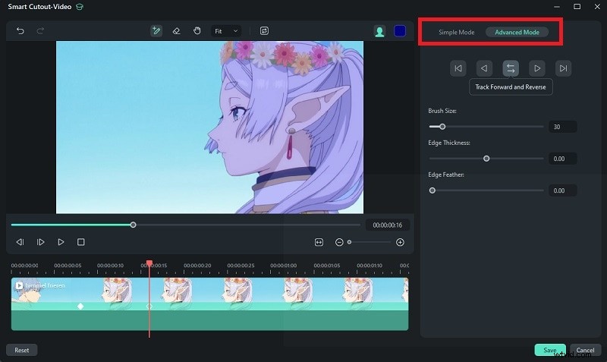This screenshot has width=607, height=362.
Task: Open the Smart Cutout tutorial icon
Action: pyautogui.click(x=80, y=7)
